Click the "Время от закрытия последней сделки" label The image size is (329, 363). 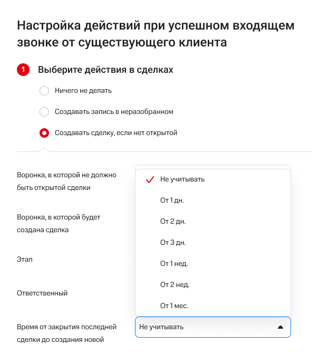[66, 333]
